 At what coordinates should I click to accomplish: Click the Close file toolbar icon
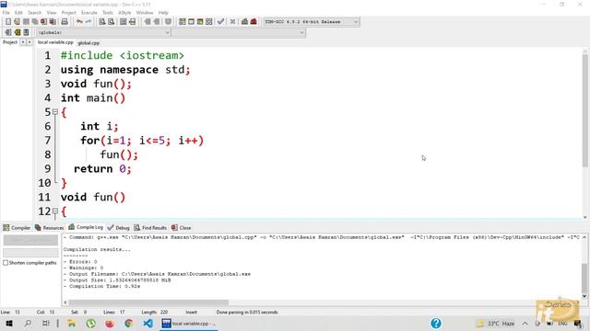[x=43, y=22]
